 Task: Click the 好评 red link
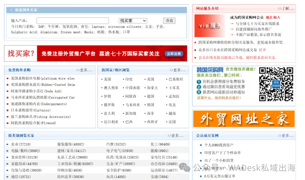[x=262, y=50]
